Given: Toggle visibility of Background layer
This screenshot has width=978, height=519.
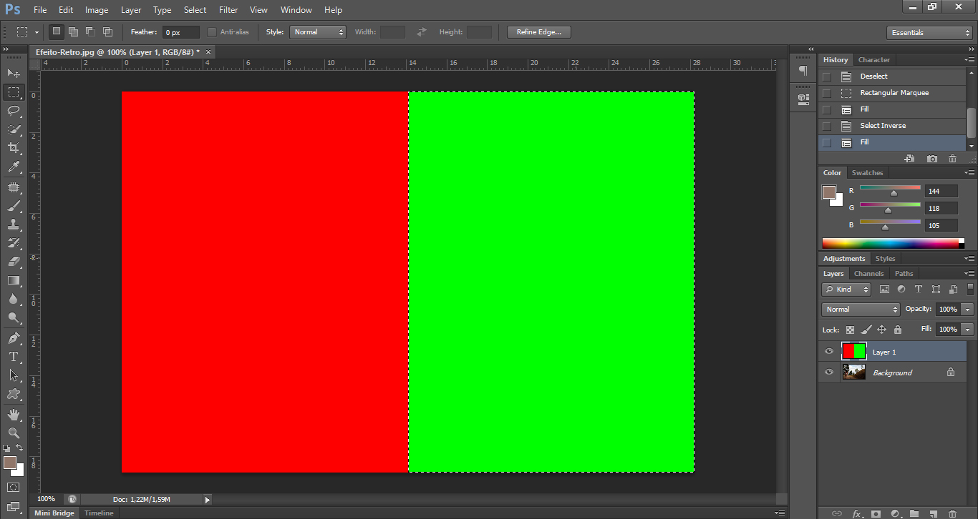Looking at the screenshot, I should tap(829, 372).
